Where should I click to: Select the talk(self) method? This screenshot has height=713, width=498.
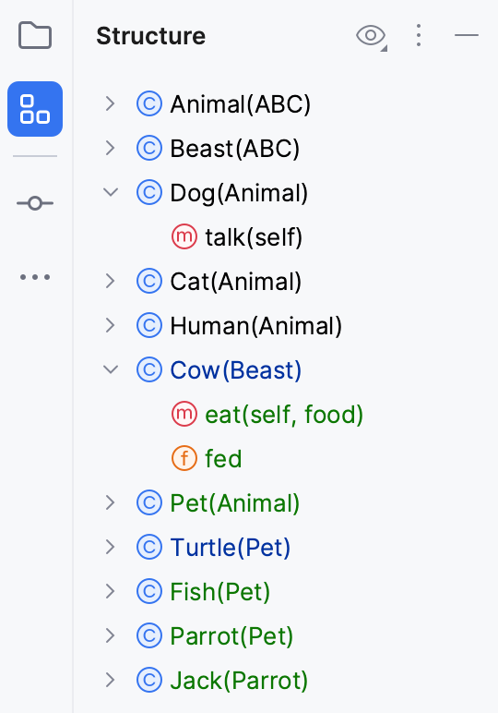(254, 237)
